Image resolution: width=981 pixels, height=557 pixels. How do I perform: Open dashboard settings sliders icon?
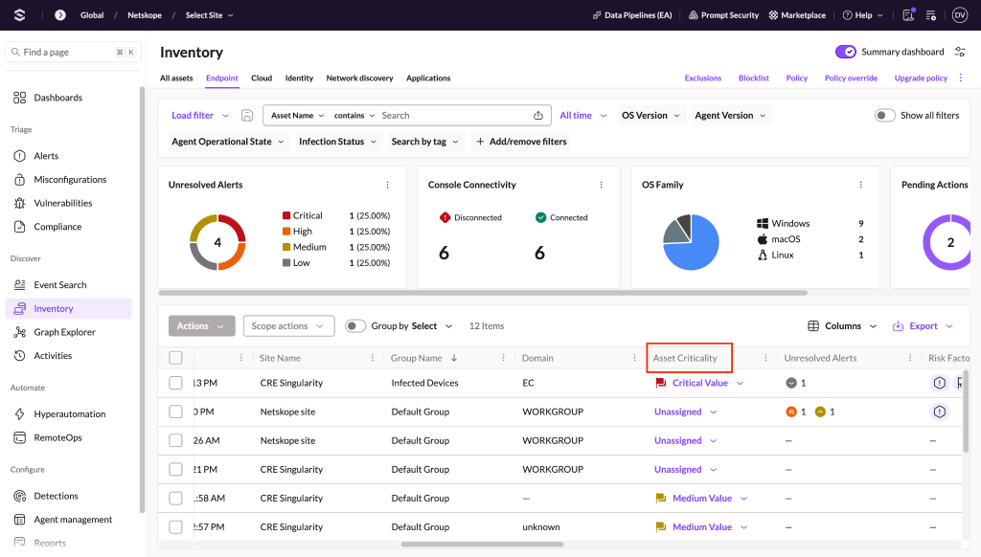tap(960, 52)
